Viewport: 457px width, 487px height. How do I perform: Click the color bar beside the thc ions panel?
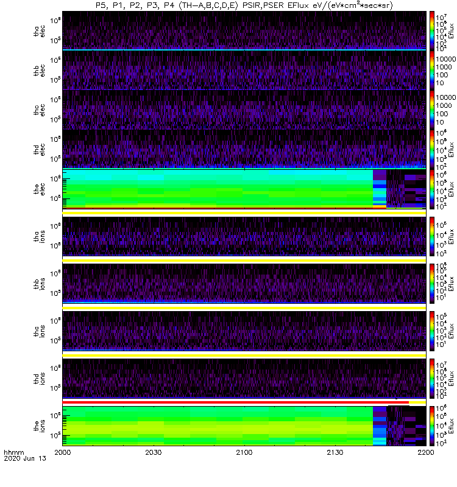point(432,331)
